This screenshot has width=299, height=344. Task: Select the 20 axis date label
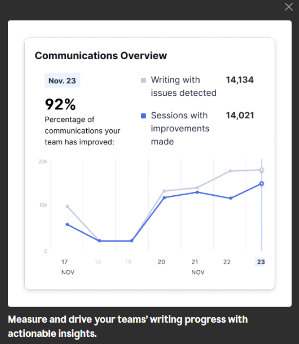pyautogui.click(x=161, y=262)
